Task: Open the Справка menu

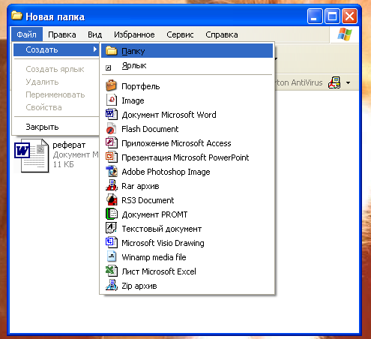Action: [x=222, y=34]
